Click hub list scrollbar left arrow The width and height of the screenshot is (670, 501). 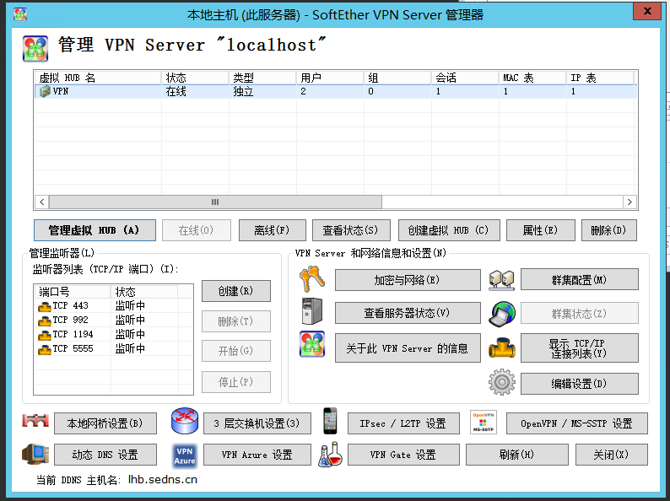click(41, 202)
